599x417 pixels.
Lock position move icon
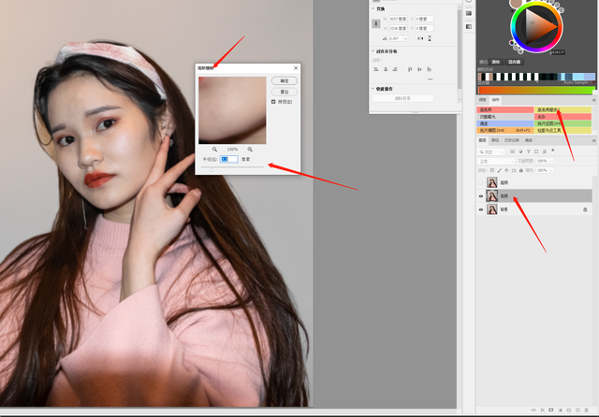point(506,170)
